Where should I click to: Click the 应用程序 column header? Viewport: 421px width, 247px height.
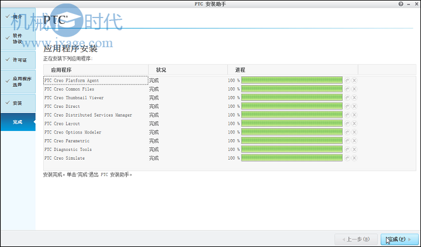point(96,70)
